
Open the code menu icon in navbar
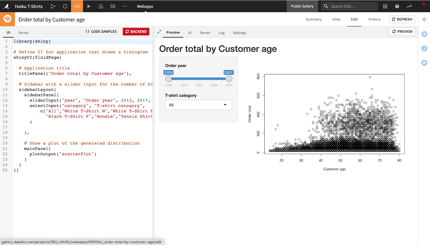coord(77,6)
